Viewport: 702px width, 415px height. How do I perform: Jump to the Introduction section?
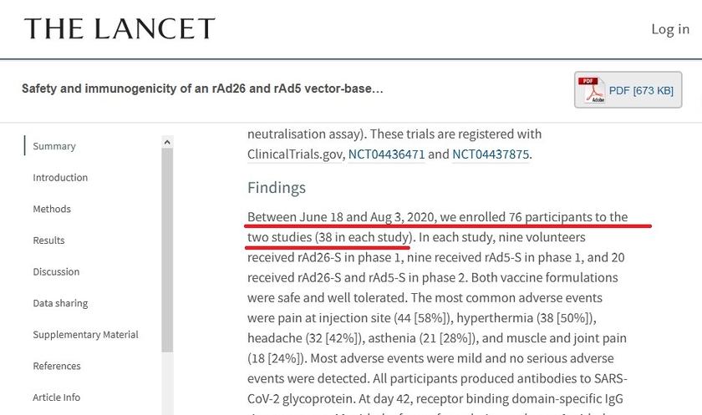60,178
